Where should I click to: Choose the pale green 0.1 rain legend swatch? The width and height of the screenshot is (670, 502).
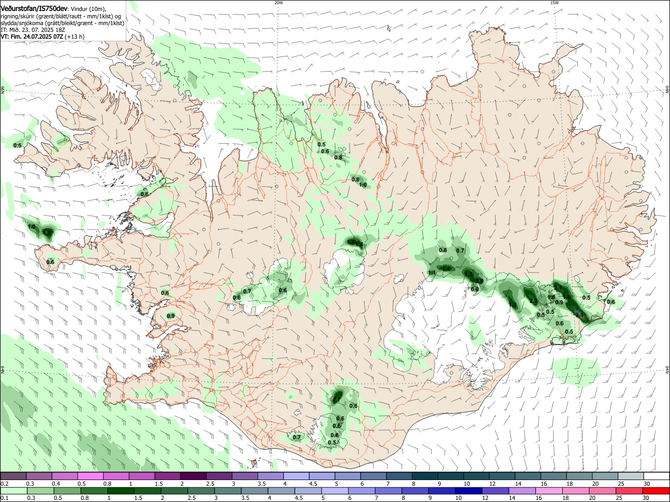coord(14,491)
